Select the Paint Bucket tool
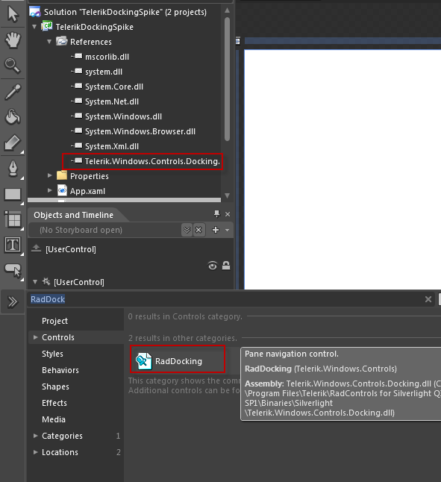 pyautogui.click(x=12, y=117)
